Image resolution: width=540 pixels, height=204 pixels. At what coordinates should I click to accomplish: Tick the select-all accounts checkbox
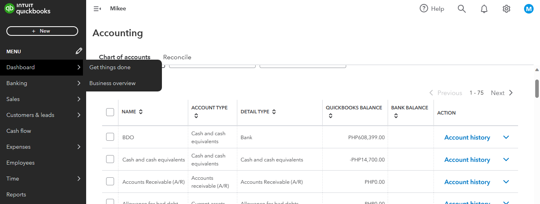click(110, 112)
